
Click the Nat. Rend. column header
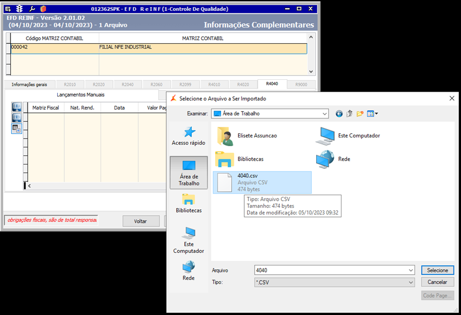pos(82,108)
